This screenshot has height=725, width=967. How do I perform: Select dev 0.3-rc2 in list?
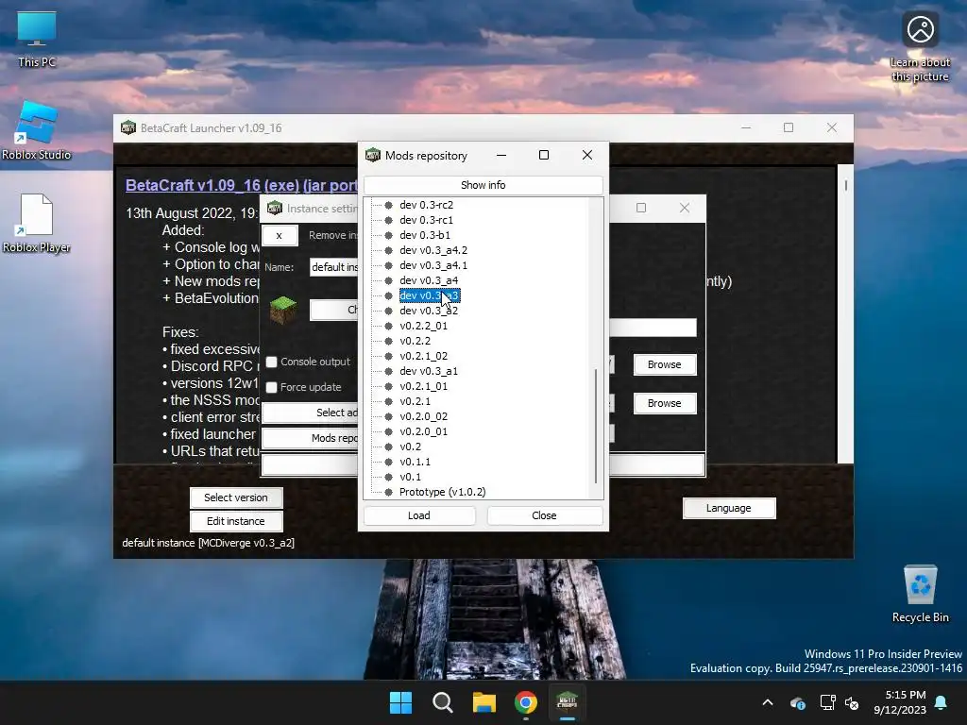(x=426, y=205)
